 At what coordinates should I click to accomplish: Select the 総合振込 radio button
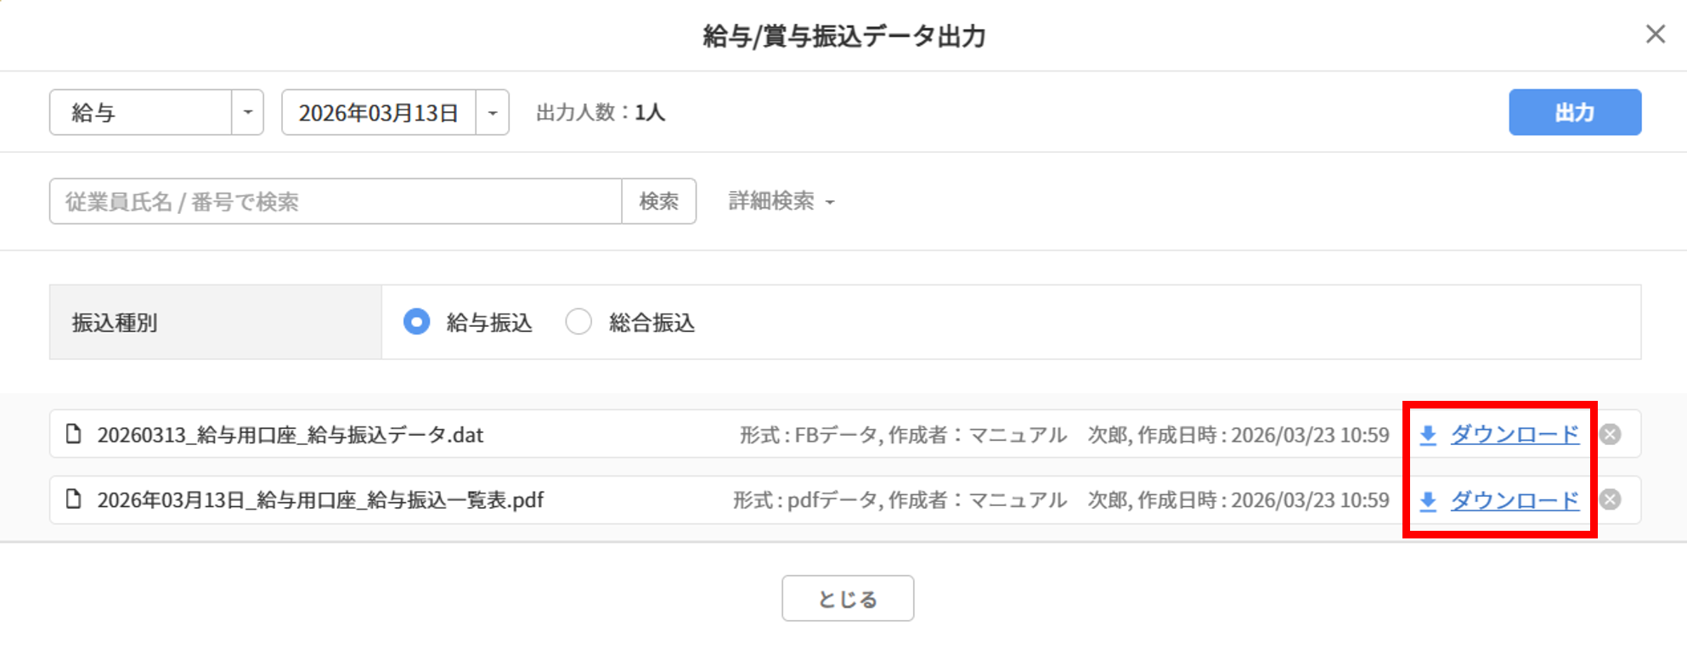click(578, 323)
